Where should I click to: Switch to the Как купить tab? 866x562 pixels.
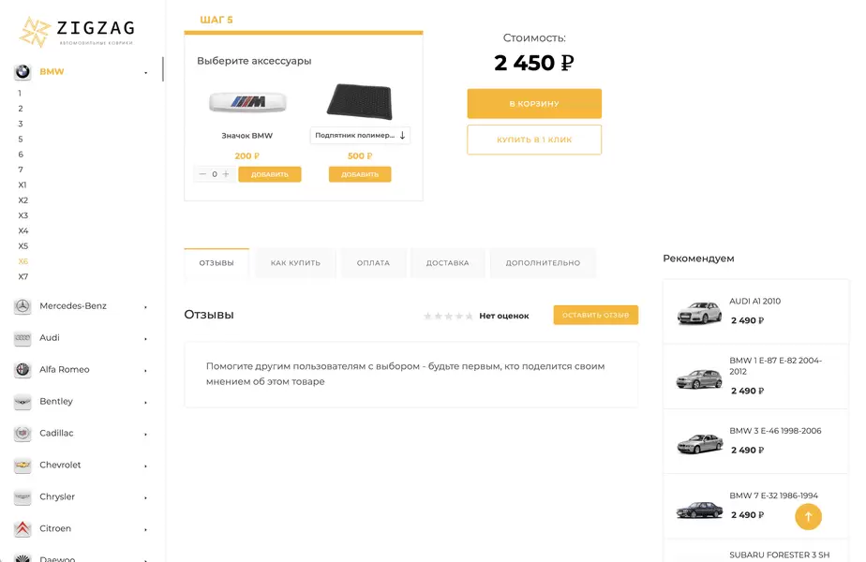click(x=295, y=263)
